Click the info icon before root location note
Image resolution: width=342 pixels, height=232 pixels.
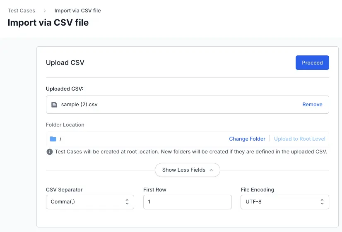point(50,152)
